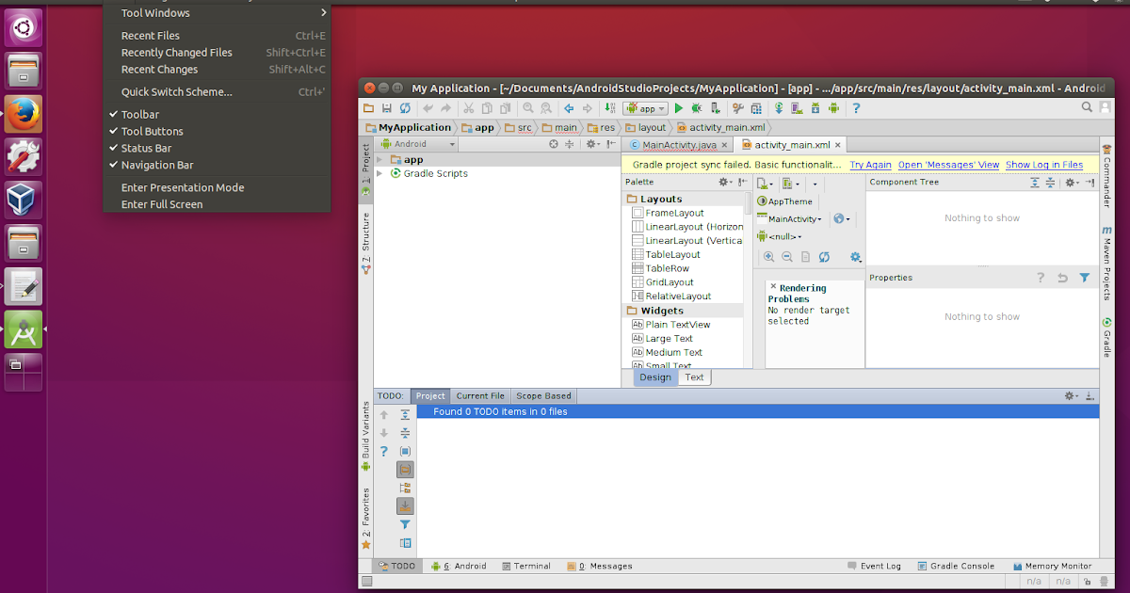Click Android Studio icon in launcher

(24, 329)
